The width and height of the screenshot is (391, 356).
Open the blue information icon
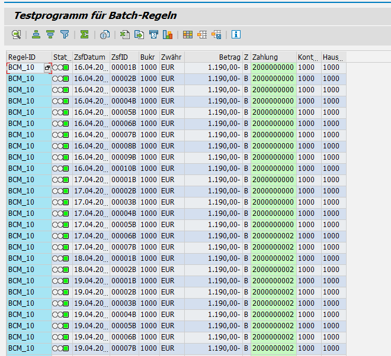[236, 34]
